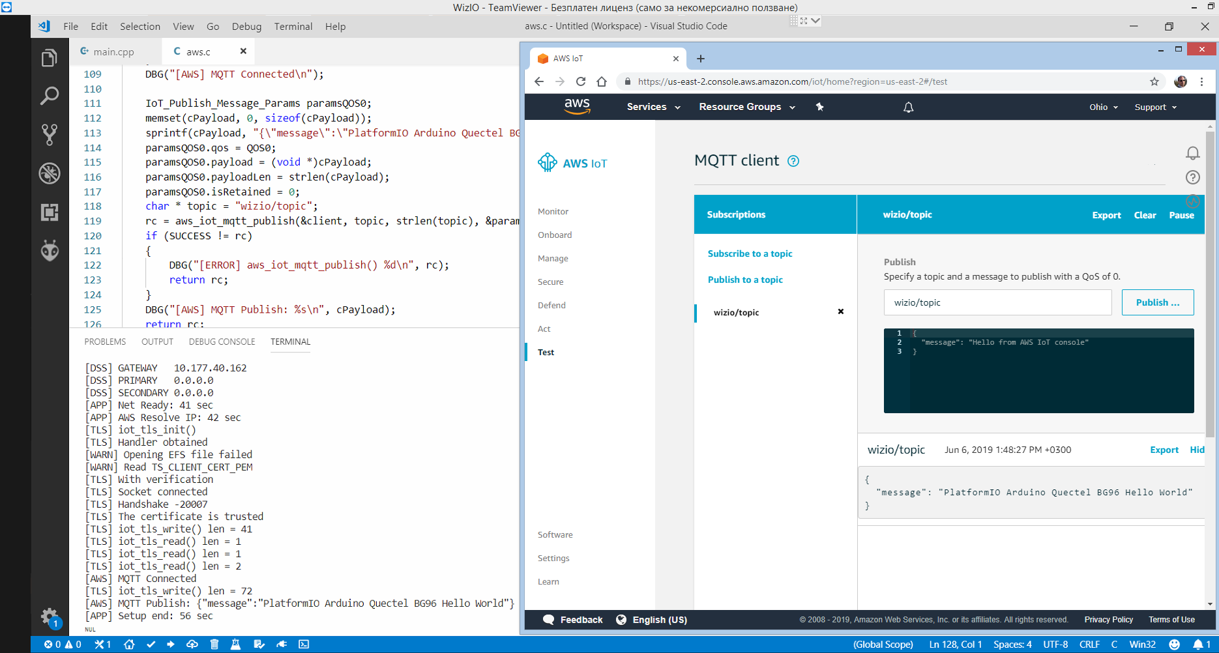Select Monitor in AWS IoT sidebar
Viewport: 1219px width, 653px height.
(553, 211)
